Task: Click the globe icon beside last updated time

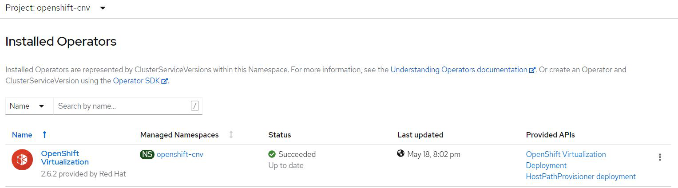Action: (x=401, y=154)
